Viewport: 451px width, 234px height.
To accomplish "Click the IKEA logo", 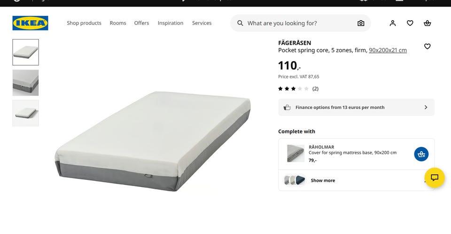I will pyautogui.click(x=30, y=23).
